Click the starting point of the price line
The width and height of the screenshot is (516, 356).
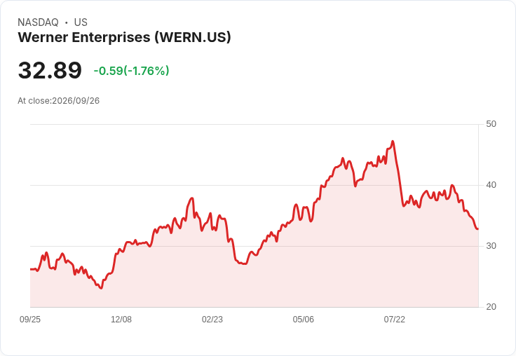[31, 269]
